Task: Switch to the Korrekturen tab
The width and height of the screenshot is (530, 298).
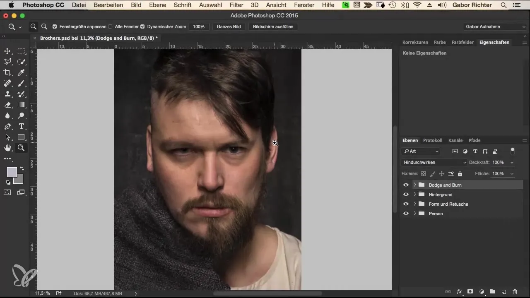Action: [415, 42]
